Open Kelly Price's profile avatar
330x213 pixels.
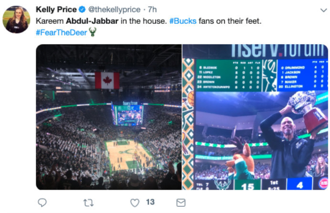(16, 20)
